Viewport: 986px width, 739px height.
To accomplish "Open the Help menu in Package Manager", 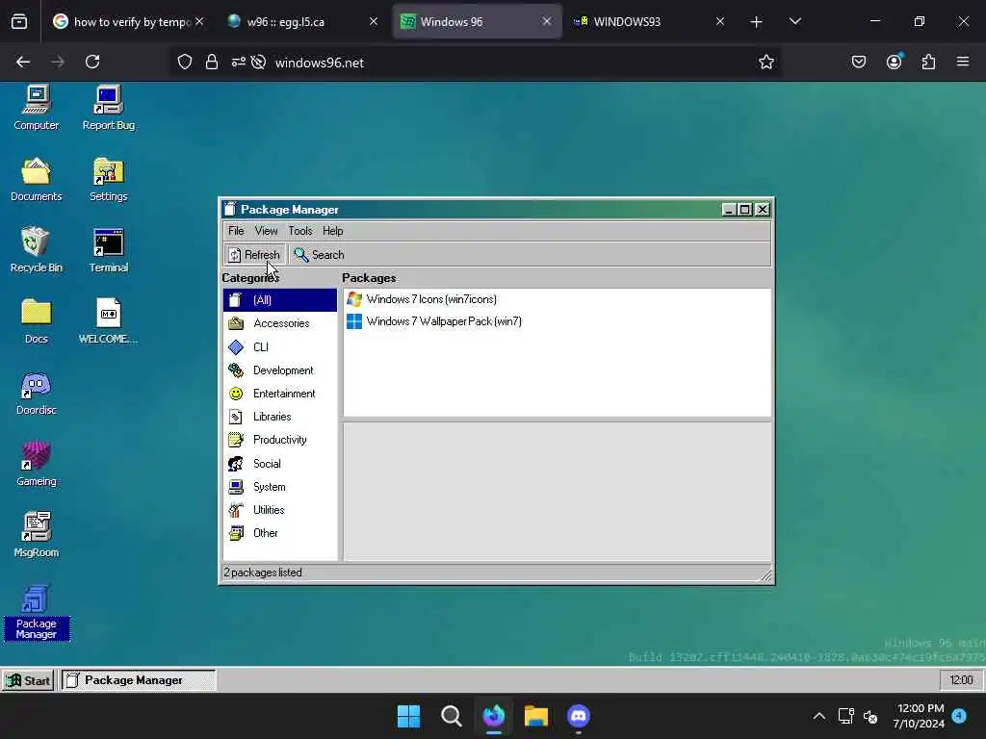I will (332, 231).
